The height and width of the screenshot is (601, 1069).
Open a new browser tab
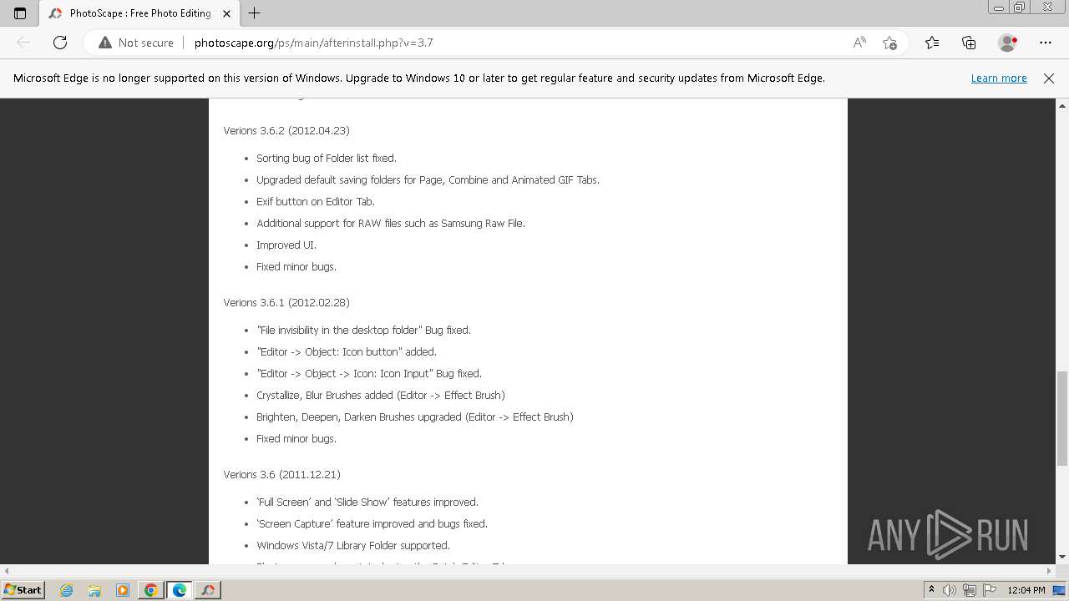tap(255, 13)
